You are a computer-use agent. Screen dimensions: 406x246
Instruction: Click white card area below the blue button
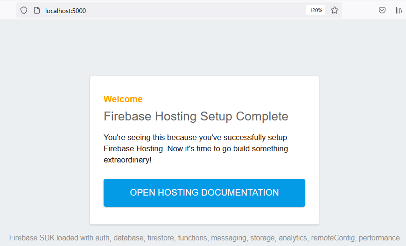click(204, 215)
